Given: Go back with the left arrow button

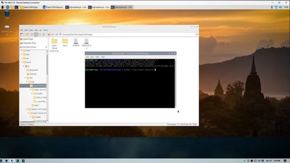Looking at the screenshot, I should point(53,34).
